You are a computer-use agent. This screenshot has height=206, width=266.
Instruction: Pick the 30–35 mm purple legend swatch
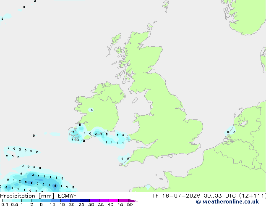94,201
